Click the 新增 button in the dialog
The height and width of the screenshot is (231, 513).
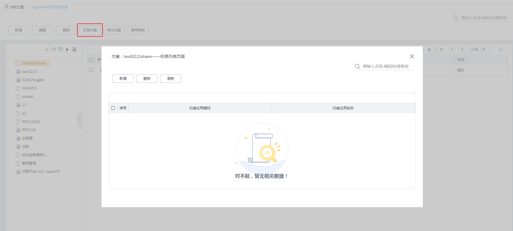point(123,79)
